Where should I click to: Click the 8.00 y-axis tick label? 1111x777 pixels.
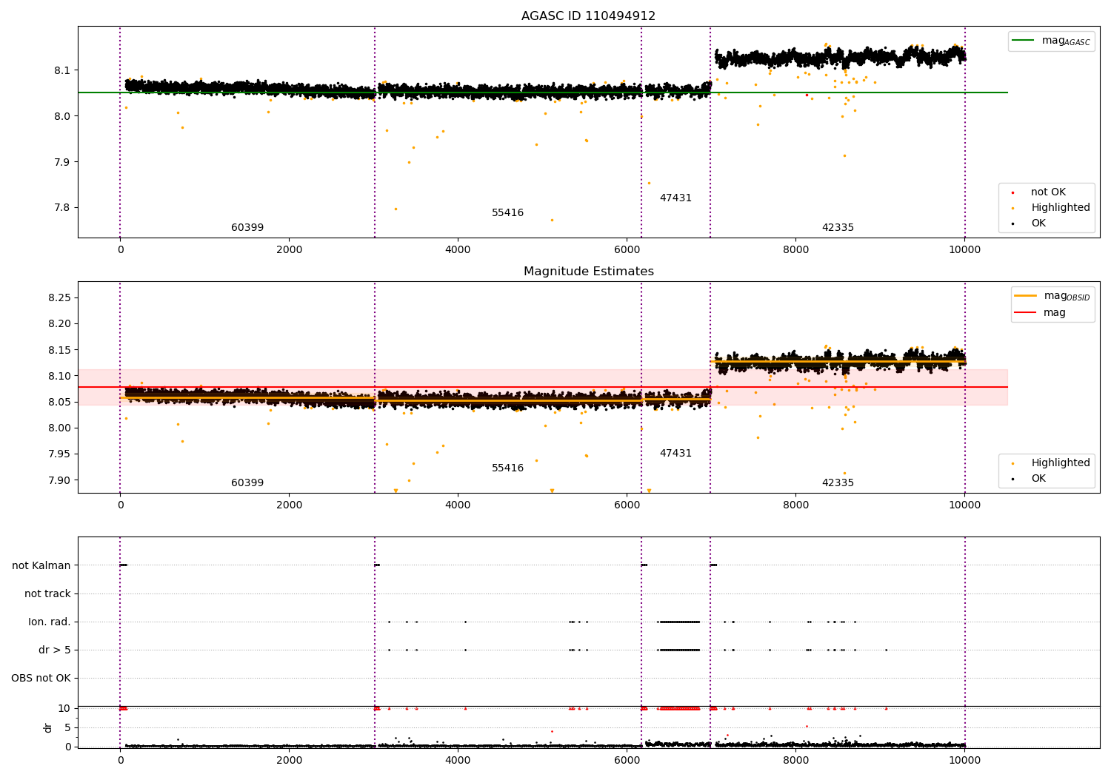tap(59, 428)
